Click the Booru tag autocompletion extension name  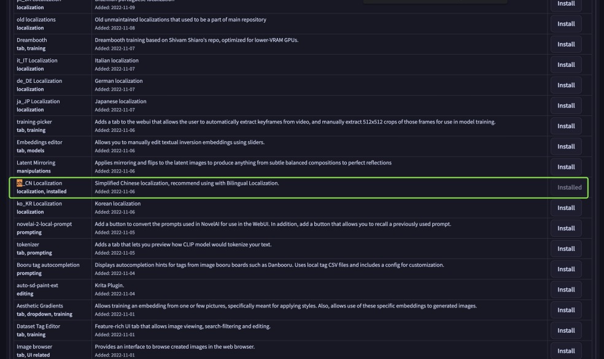(x=48, y=265)
